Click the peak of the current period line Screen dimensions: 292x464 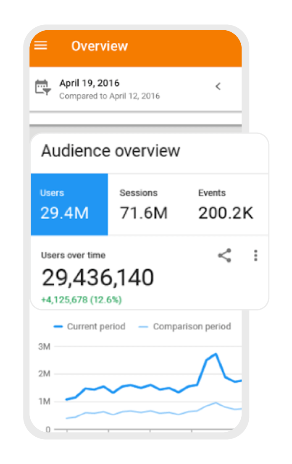tap(216, 354)
